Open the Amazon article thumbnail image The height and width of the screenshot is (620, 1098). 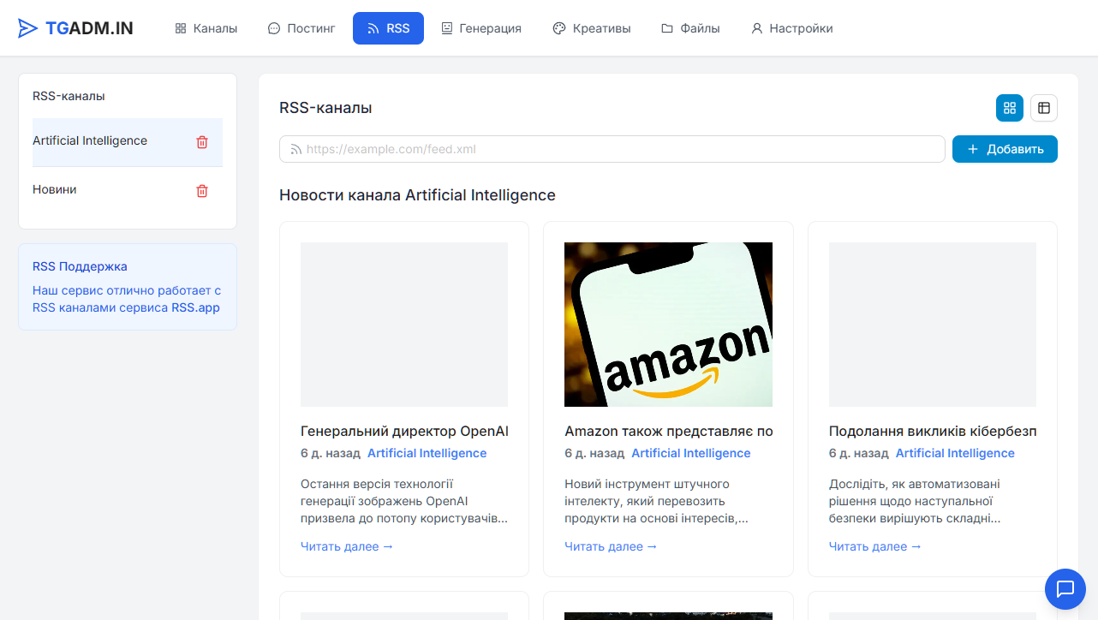[x=668, y=325]
